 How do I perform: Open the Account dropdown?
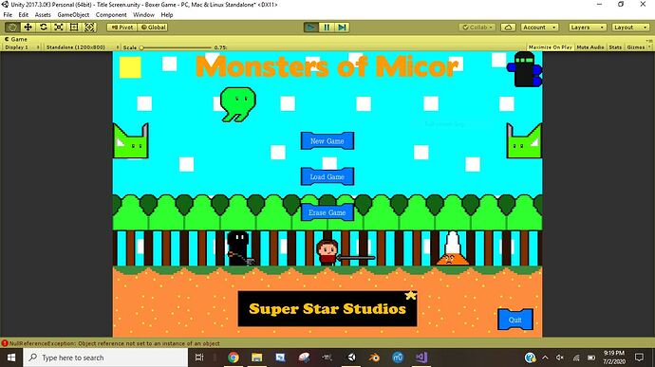pyautogui.click(x=539, y=28)
